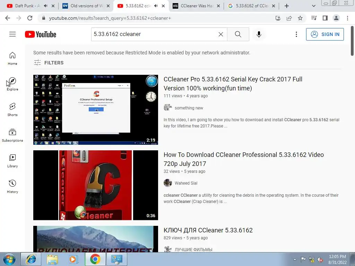Show hidden system tray icons arrow
The width and height of the screenshot is (355, 266).
pyautogui.click(x=295, y=259)
